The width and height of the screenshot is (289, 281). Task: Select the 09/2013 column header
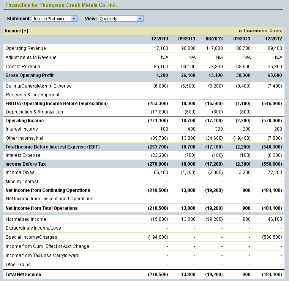click(x=187, y=39)
